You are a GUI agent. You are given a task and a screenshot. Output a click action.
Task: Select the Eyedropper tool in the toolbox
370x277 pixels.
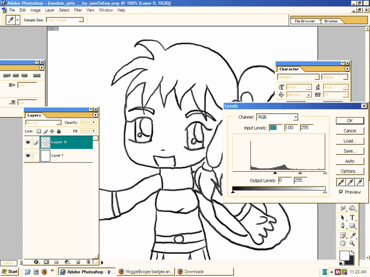tap(353, 235)
